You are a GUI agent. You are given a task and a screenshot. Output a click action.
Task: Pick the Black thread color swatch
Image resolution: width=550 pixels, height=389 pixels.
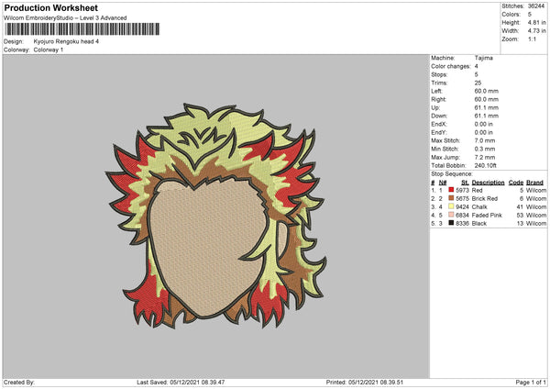451,223
